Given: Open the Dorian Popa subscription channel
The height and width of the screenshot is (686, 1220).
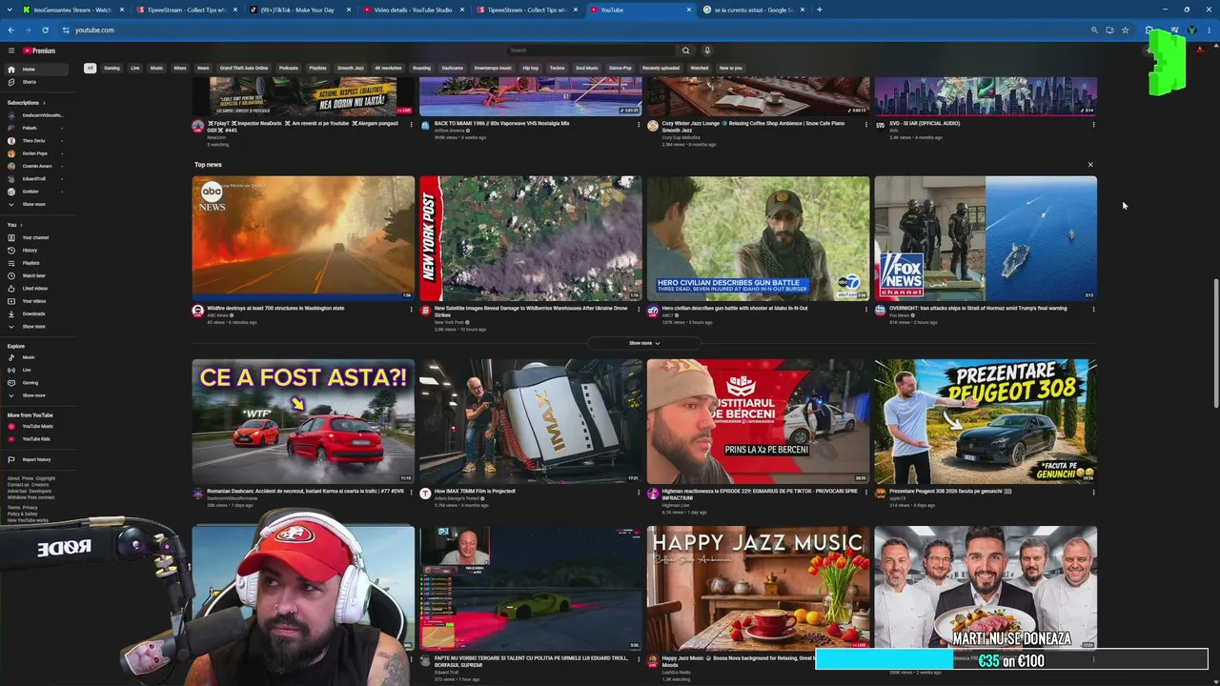Looking at the screenshot, I should pyautogui.click(x=34, y=153).
